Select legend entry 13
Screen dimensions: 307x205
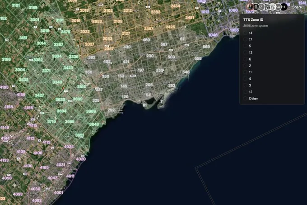(x=248, y=52)
